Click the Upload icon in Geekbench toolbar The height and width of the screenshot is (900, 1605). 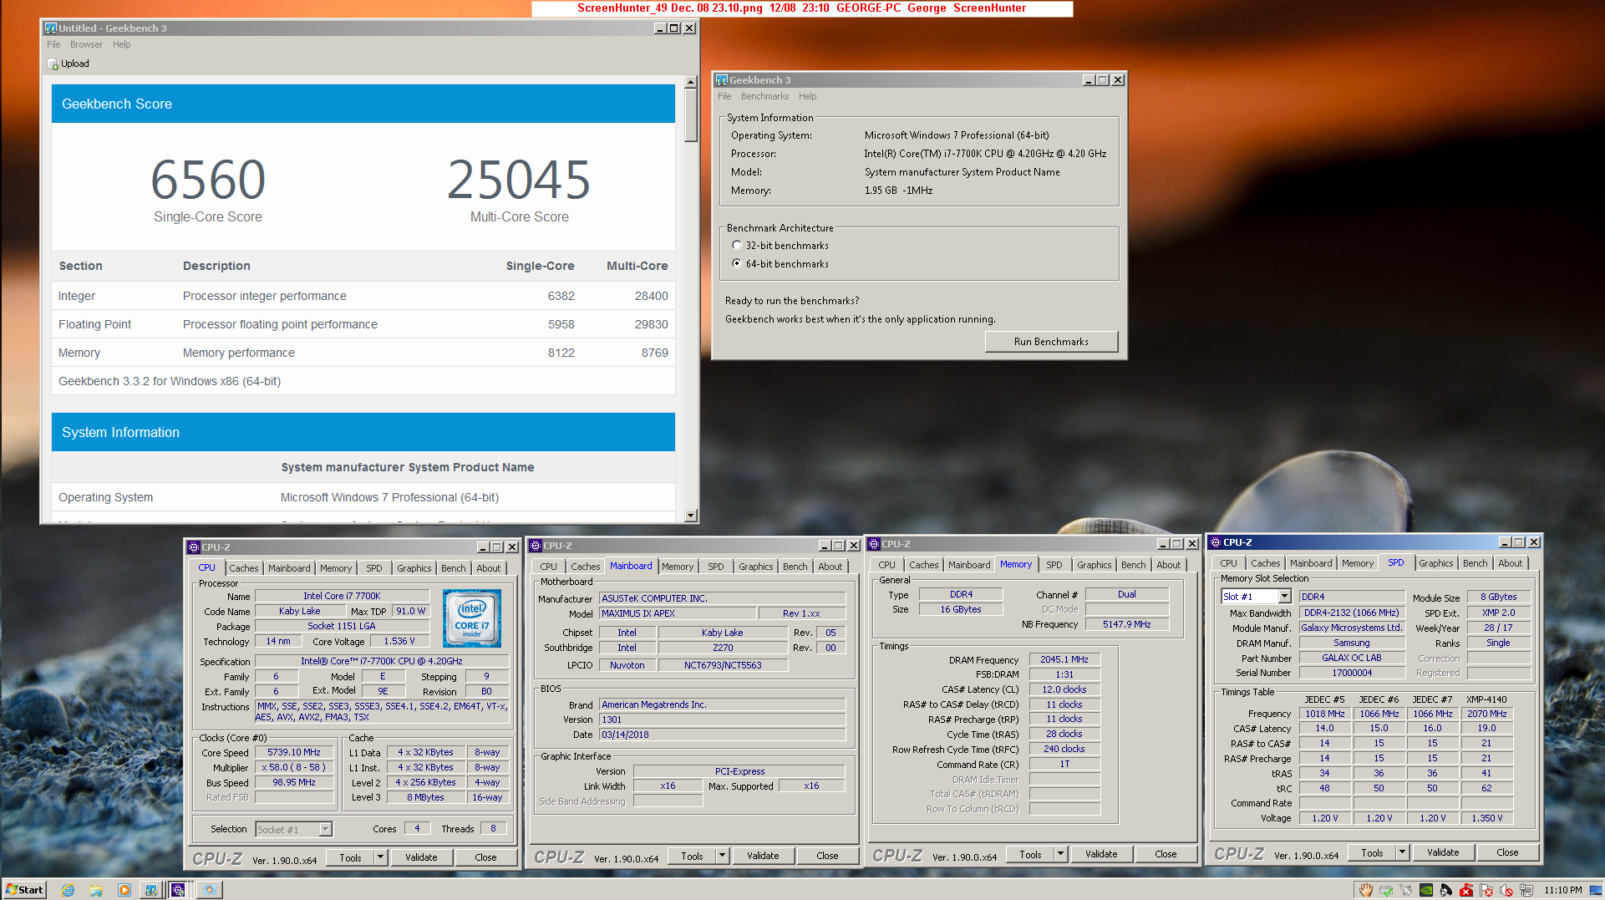[x=53, y=64]
